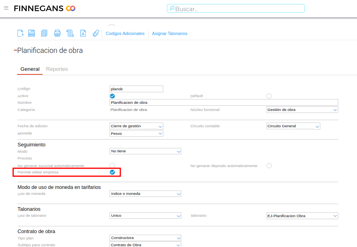Click the Talonarios section heading
The image size is (357, 247).
pyautogui.click(x=29, y=209)
